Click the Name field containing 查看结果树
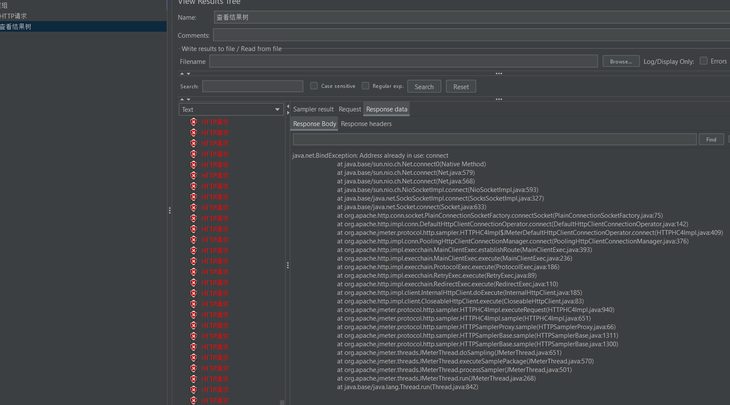730x405 pixels. (x=471, y=17)
